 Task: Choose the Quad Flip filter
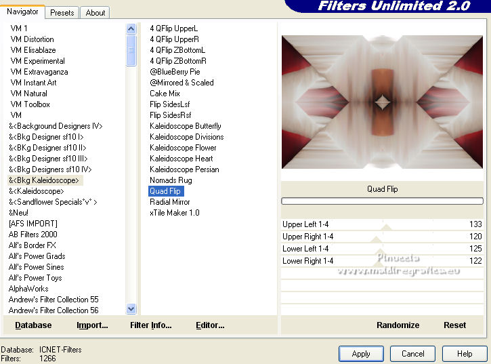tap(166, 191)
